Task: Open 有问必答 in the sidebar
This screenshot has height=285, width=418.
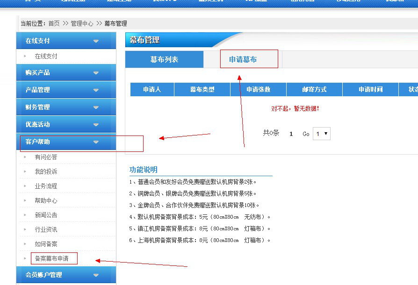Action: click(46, 157)
